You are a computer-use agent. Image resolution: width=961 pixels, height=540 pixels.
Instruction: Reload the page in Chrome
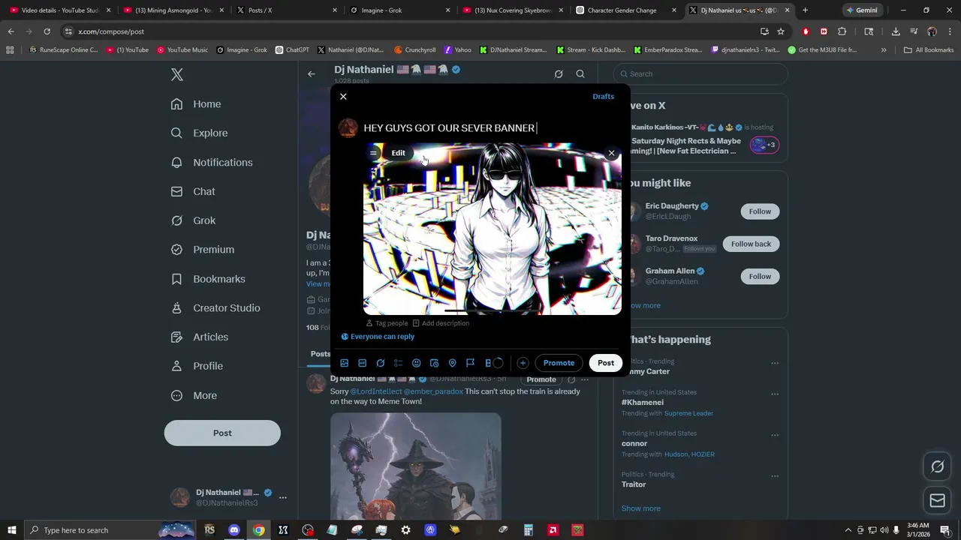click(x=47, y=31)
